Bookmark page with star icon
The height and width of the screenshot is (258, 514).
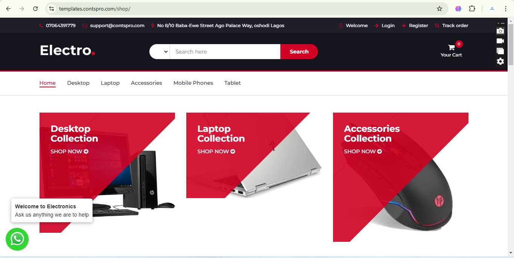(x=439, y=9)
